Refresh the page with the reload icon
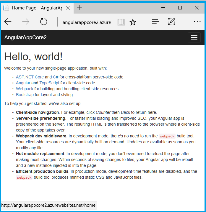The width and height of the screenshot is (206, 212). tap(43, 22)
